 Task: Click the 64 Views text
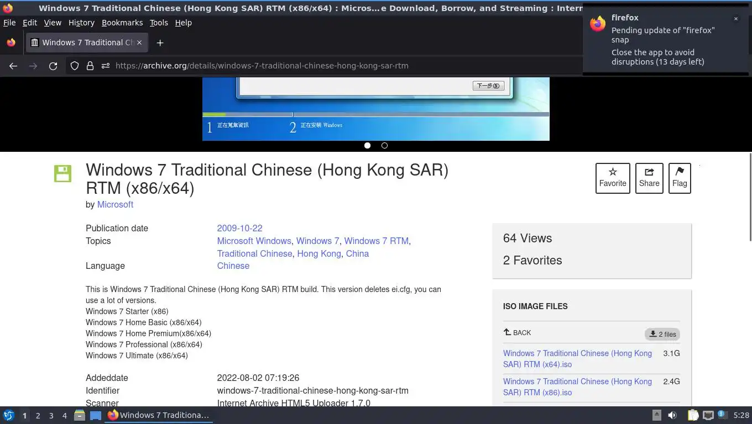point(528,238)
